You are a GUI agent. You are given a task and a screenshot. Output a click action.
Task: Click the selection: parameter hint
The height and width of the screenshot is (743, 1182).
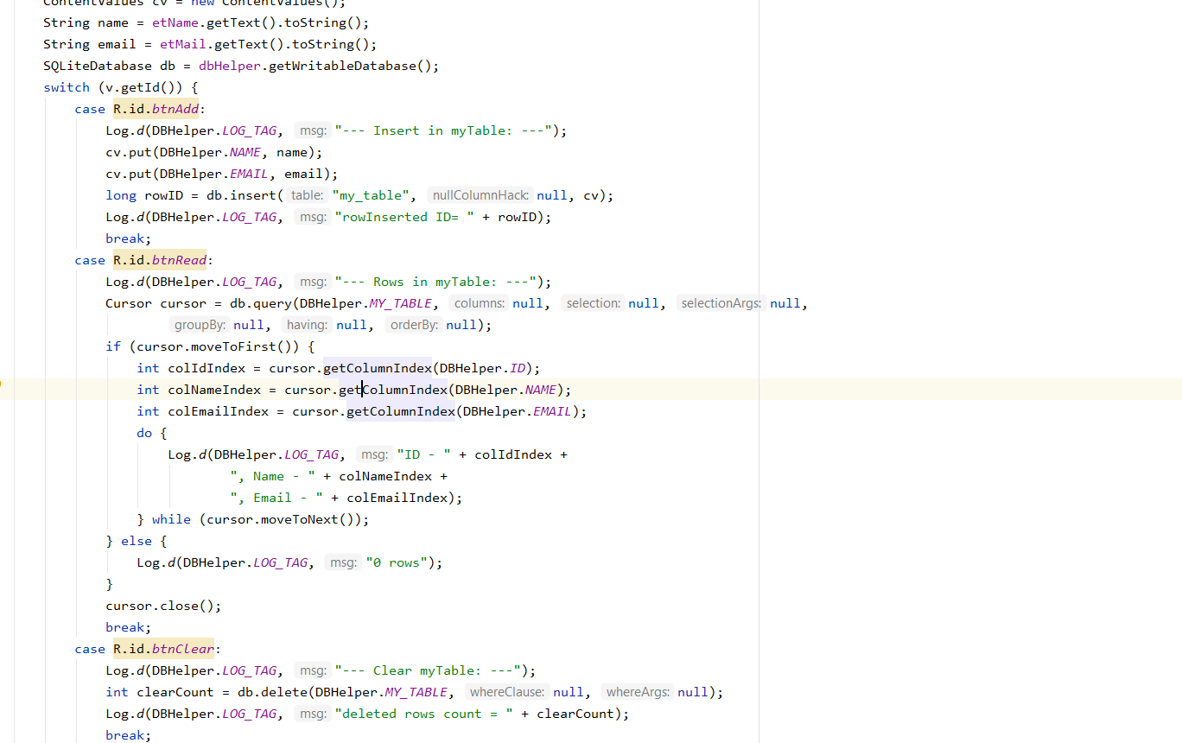pos(594,303)
